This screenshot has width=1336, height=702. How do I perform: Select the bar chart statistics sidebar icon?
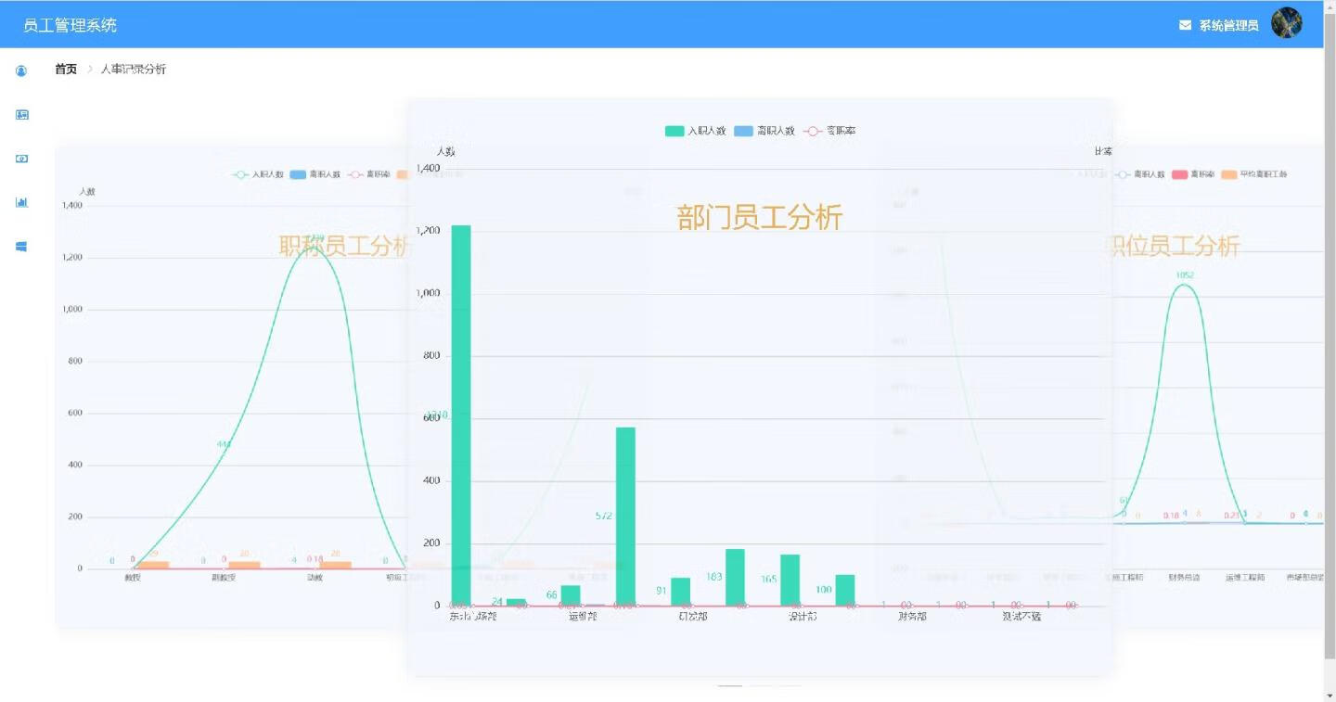tap(21, 202)
